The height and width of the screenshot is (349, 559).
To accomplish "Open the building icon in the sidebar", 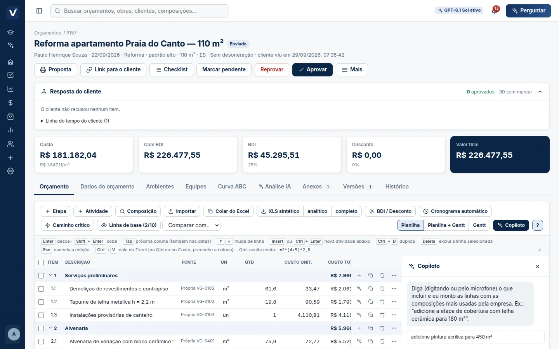I will pyautogui.click(x=10, y=62).
